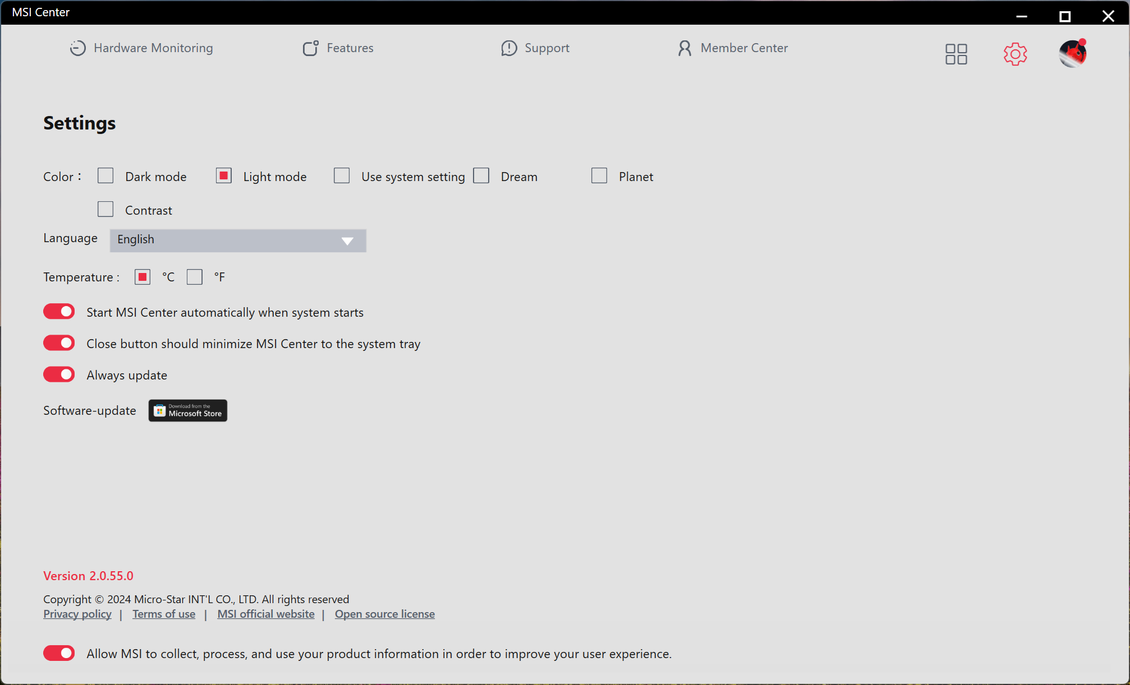The image size is (1130, 685).
Task: Turn off the Always update toggle
Action: pyautogui.click(x=59, y=374)
